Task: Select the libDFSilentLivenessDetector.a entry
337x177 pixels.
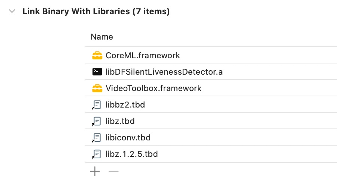Action: tap(164, 72)
